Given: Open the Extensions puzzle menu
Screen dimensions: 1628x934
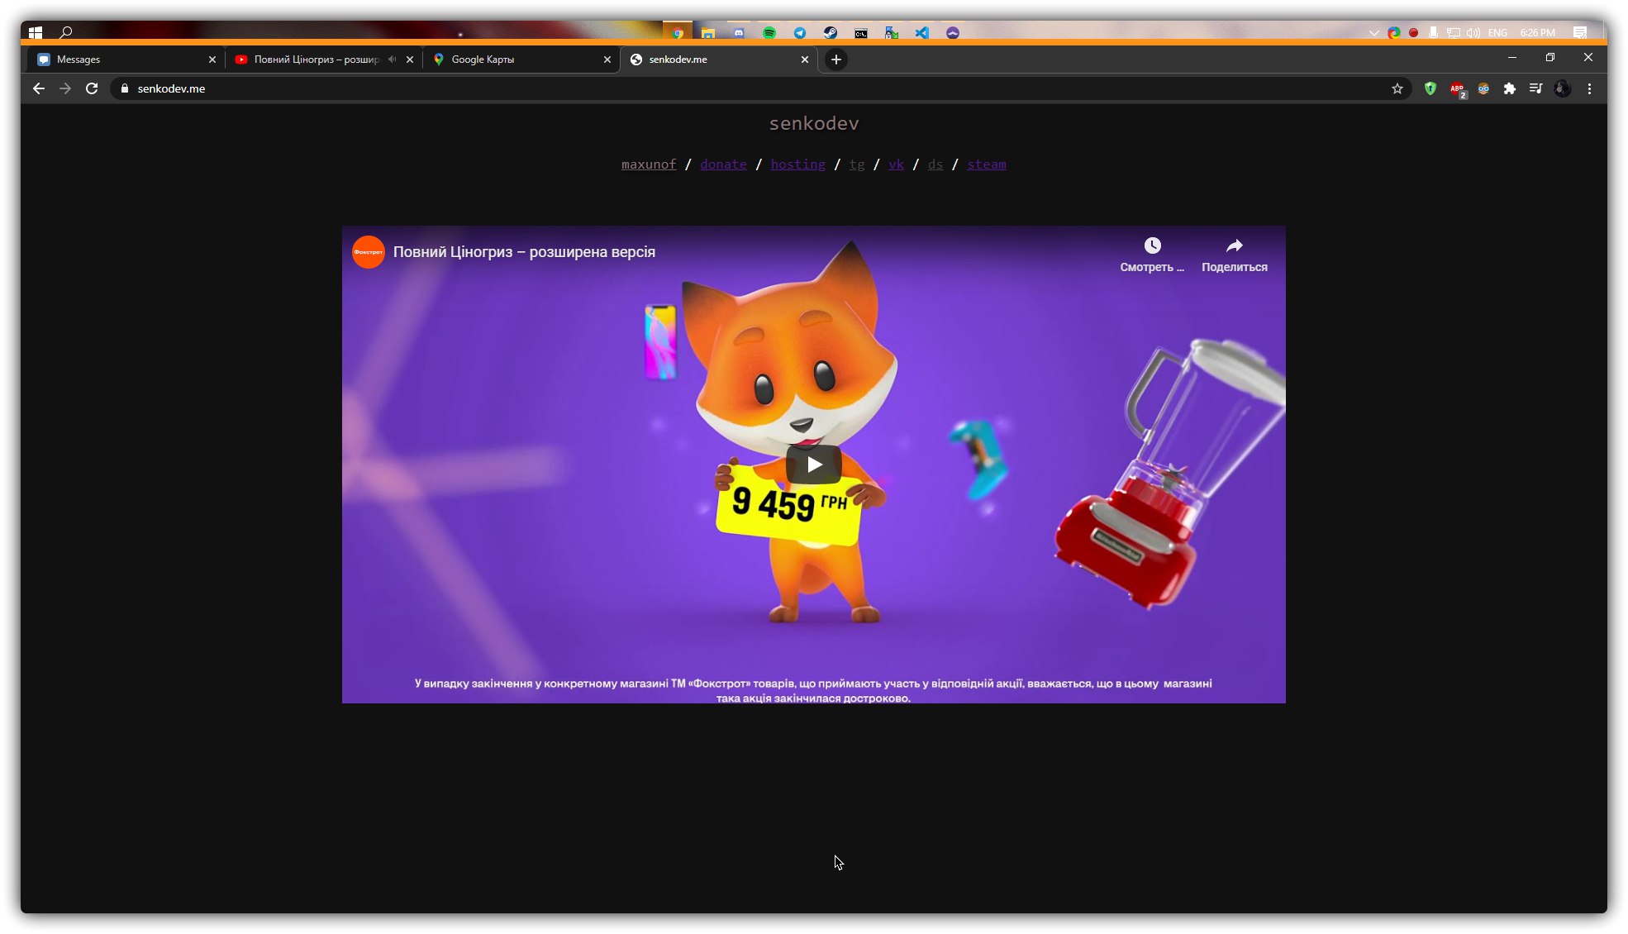Looking at the screenshot, I should pos(1510,88).
